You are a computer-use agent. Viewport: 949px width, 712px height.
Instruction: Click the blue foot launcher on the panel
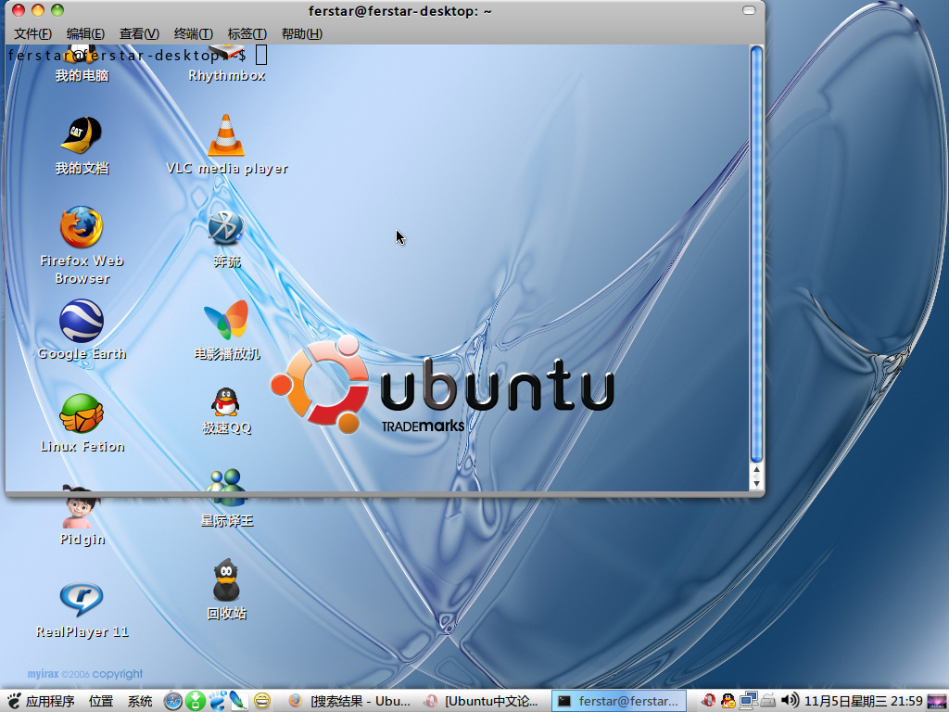[x=217, y=701]
